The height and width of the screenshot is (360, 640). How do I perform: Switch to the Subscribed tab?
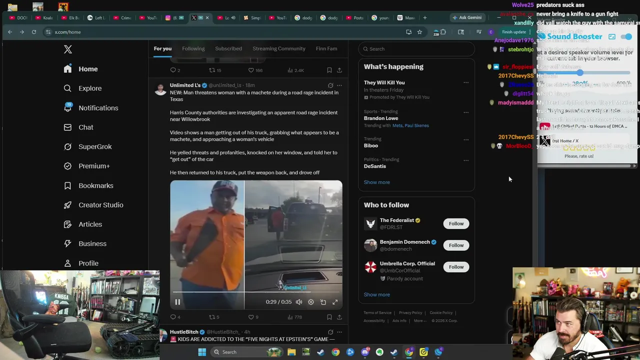228,48
